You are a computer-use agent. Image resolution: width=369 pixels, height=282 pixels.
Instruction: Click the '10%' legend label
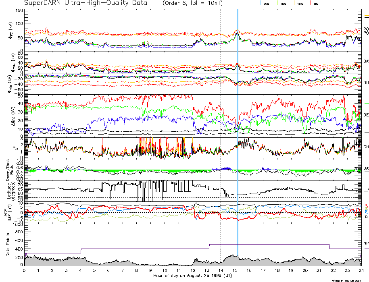[300, 4]
